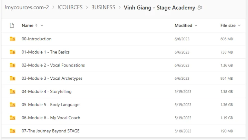The width and height of the screenshot is (248, 140).
Task: Go to the BUSINESS breadcrumb folder
Action: pos(103,7)
